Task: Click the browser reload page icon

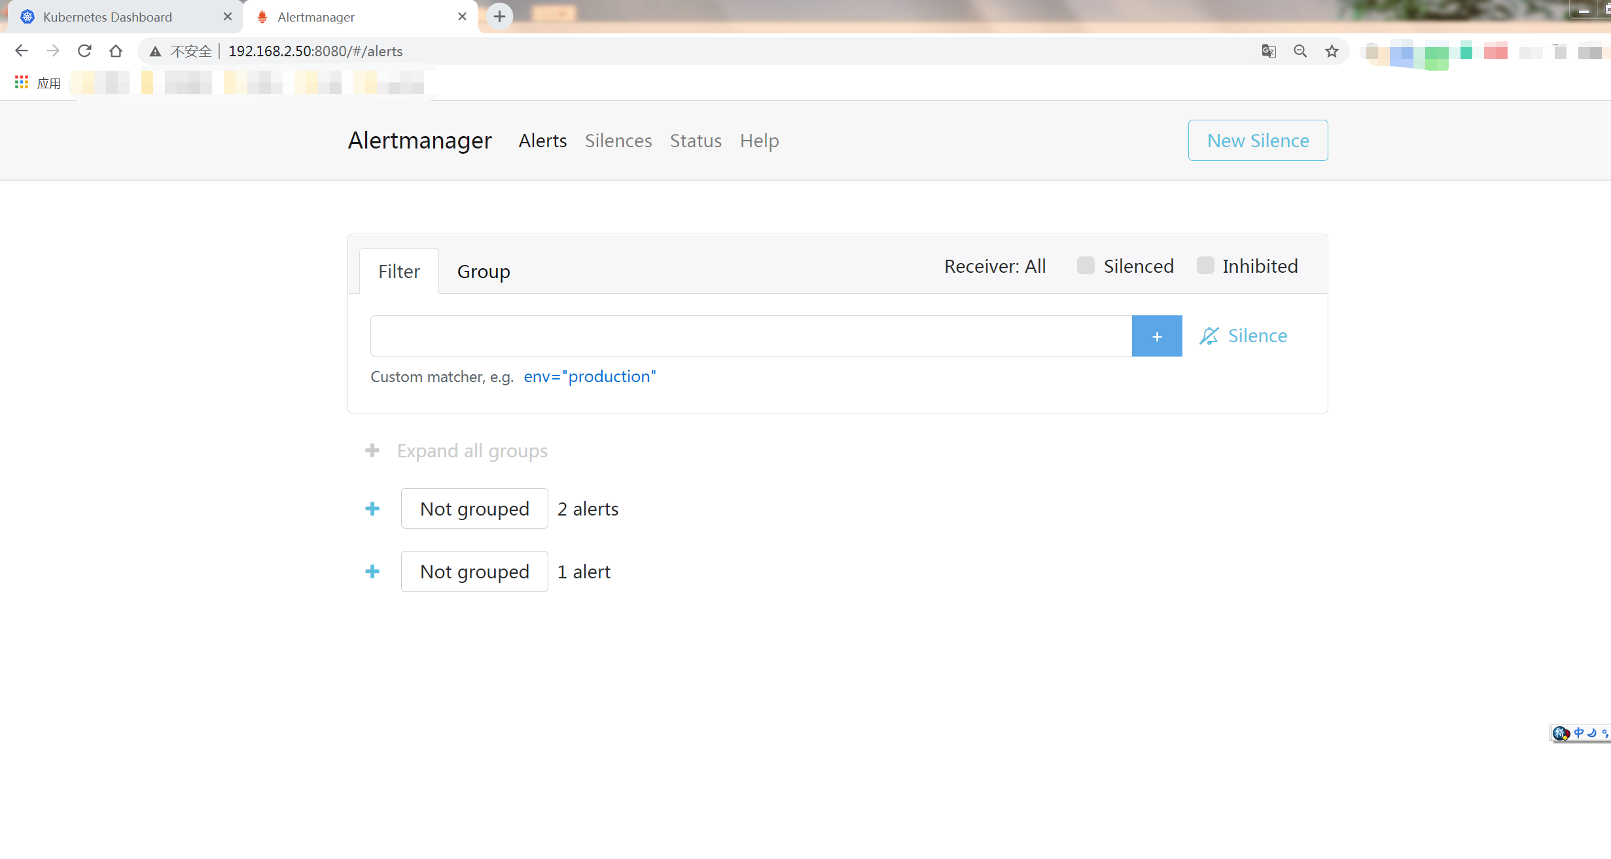Action: pos(84,51)
